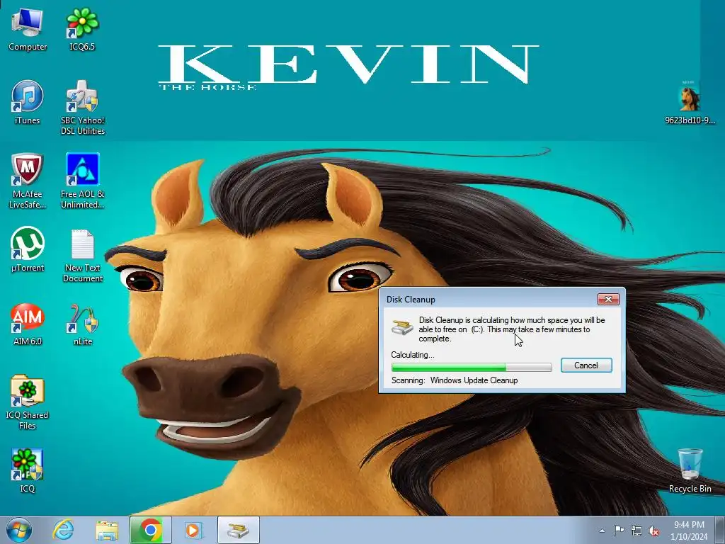Viewport: 725px width, 544px height.
Task: Select the ICQ desktop shortcut
Action: click(x=28, y=470)
